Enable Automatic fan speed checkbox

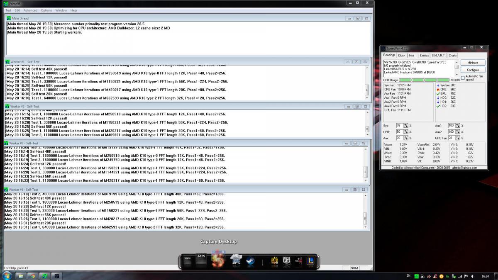pos(463,78)
